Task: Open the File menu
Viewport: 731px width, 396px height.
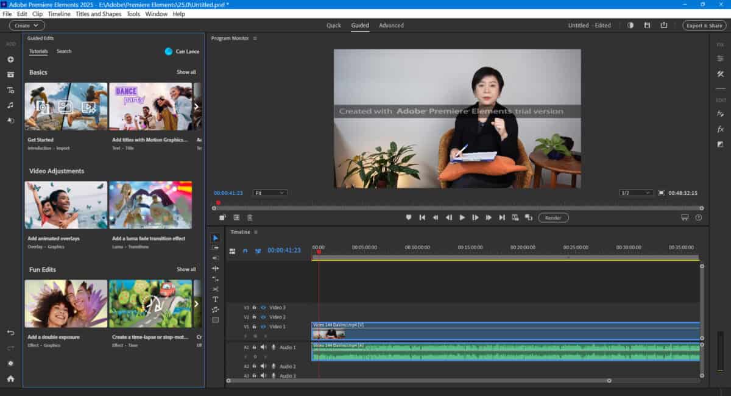Action: coord(7,13)
